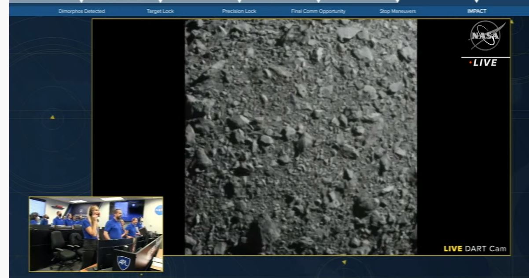This screenshot has height=278, width=529.
Task: Click the yellow triangle below the video frame
Action: [x=344, y=262]
